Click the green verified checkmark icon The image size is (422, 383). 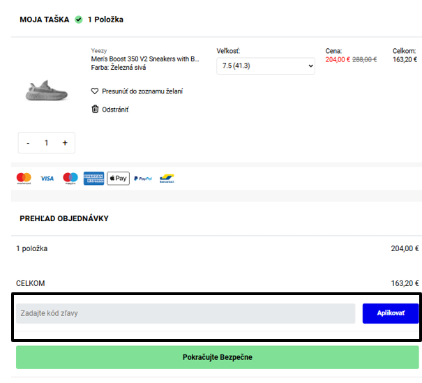tap(78, 20)
